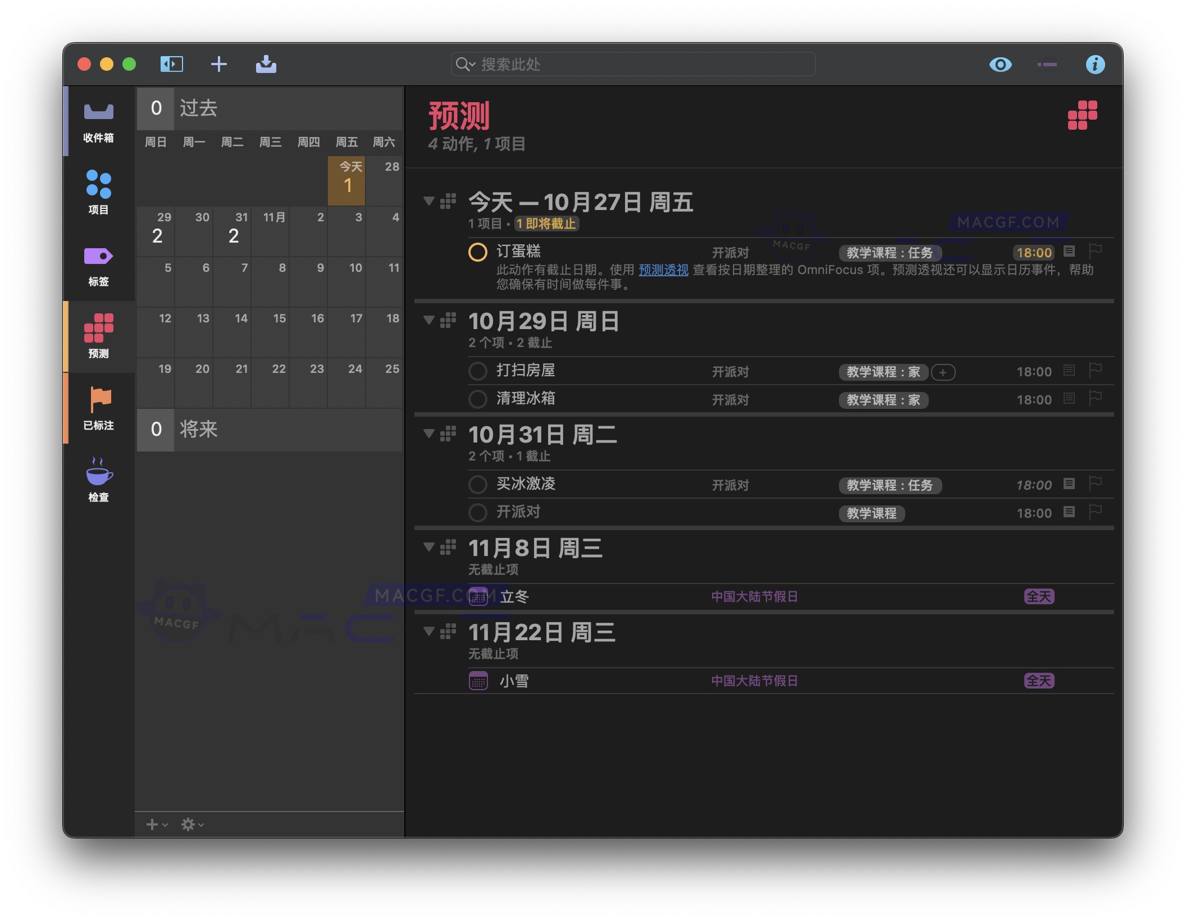Image resolution: width=1186 pixels, height=921 pixels.
Task: Open the gear settings dropdown below the calendar
Action: pos(192,824)
